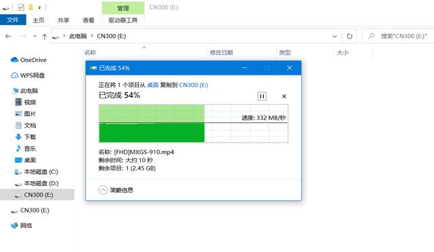Click the blue 桌面 icon
Screen dimensions: 434x252
[x=18, y=160]
